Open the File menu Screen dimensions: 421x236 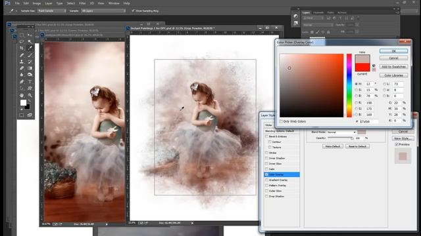tap(17, 3)
